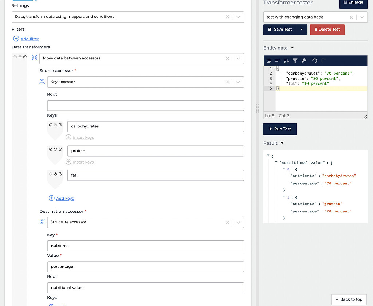Move the carbohydrates key up
Viewport: 373px width, 306px height.
point(55,125)
